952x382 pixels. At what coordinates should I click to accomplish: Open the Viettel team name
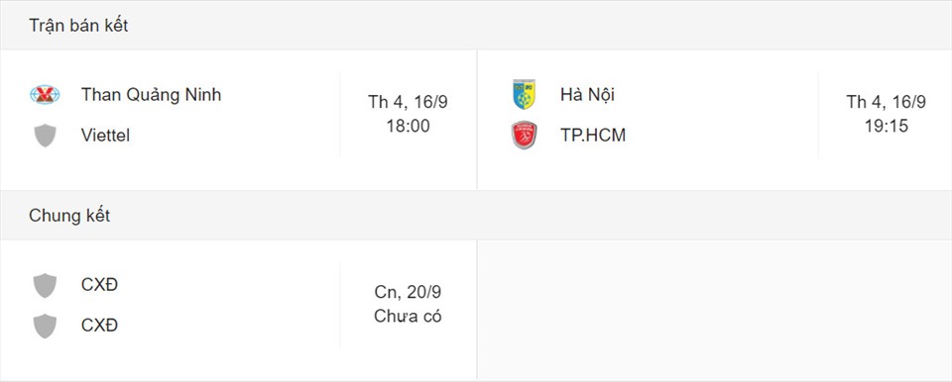pos(106,136)
